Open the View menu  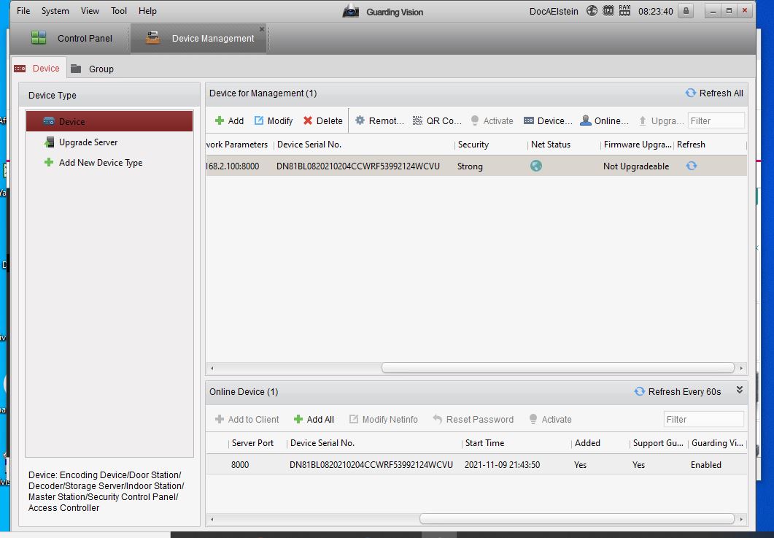coord(90,10)
